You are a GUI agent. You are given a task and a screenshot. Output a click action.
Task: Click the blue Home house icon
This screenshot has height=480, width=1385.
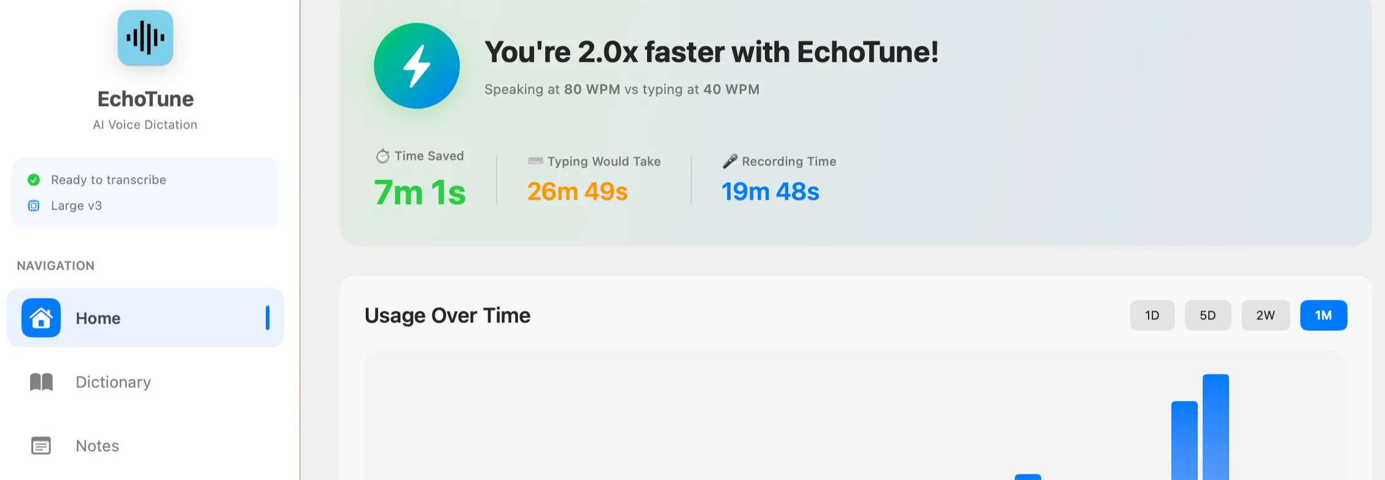tap(41, 318)
